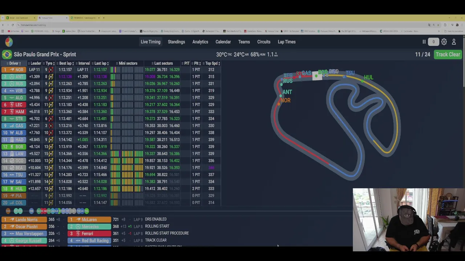The image size is (465, 261).
Task: Click TSU label on the track map
Action: (x=350, y=73)
